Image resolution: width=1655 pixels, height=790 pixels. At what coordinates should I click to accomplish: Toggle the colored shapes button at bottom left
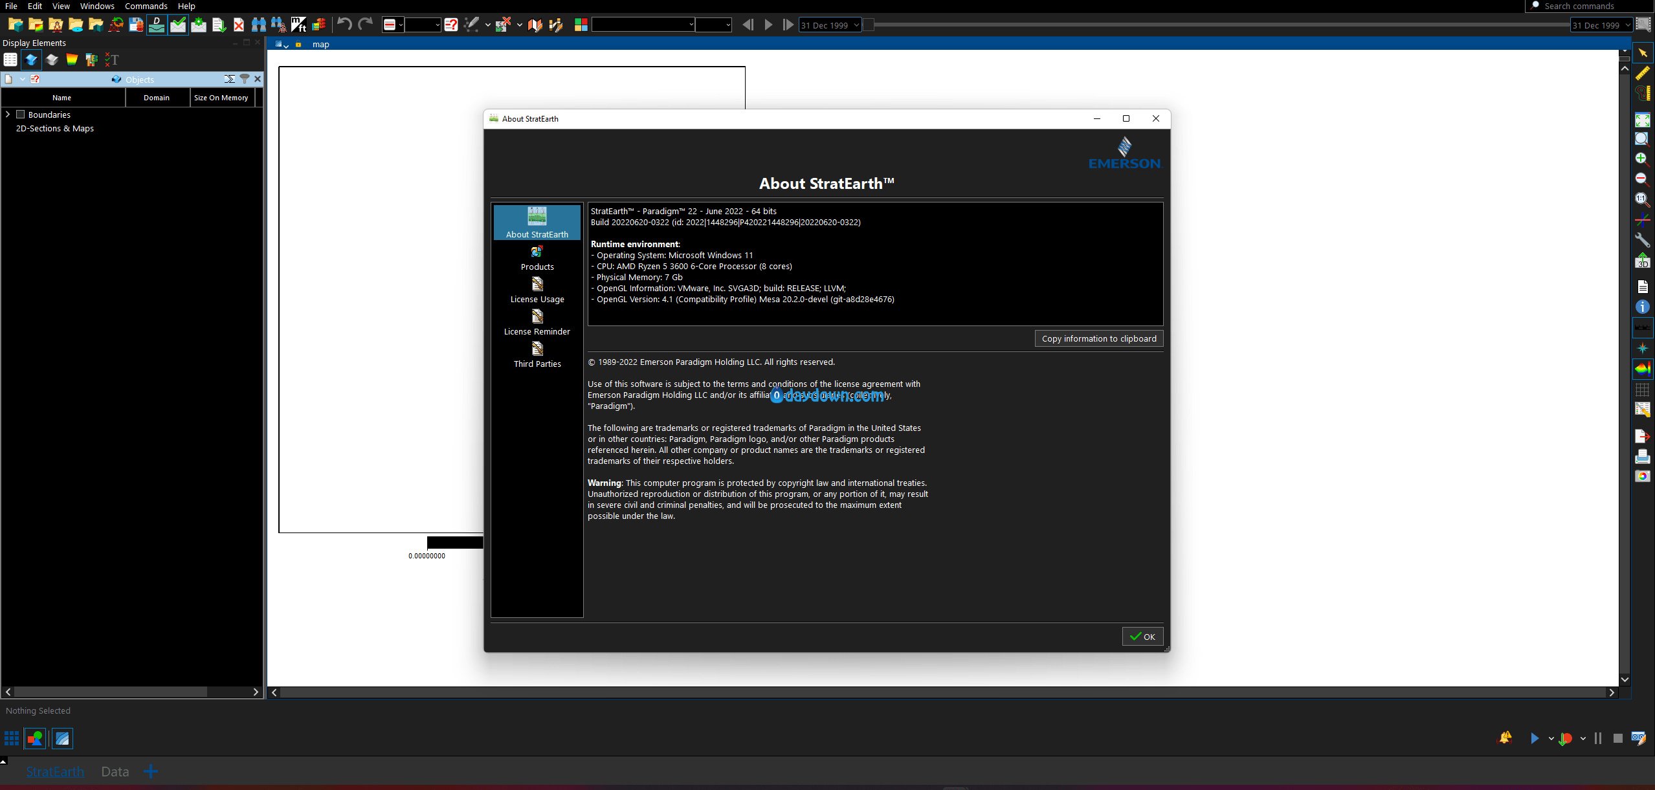[x=35, y=738]
